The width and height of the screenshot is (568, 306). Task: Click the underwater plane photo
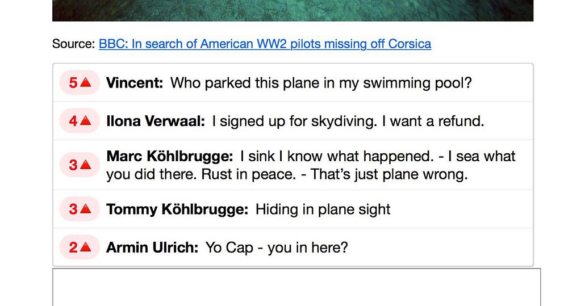(293, 10)
